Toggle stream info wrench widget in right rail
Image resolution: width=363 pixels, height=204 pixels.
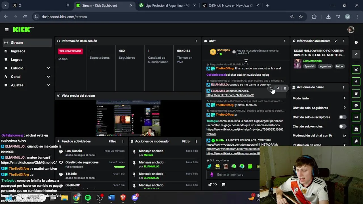coord(356,141)
